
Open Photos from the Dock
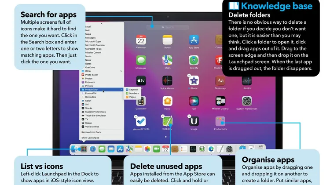click(147, 149)
